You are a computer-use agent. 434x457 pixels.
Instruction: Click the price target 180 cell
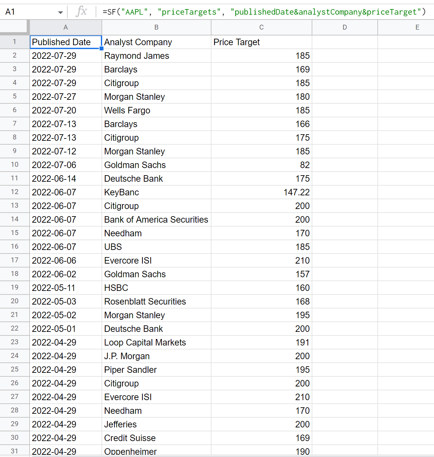[262, 97]
